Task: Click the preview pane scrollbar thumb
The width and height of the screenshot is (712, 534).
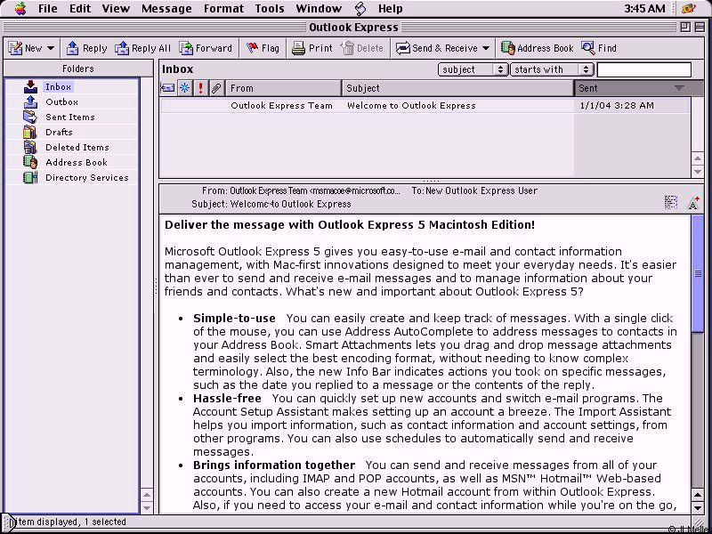Action: (698, 273)
